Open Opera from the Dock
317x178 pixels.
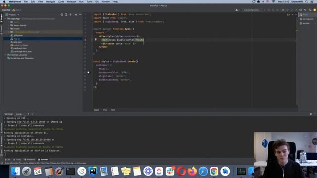point(181,172)
